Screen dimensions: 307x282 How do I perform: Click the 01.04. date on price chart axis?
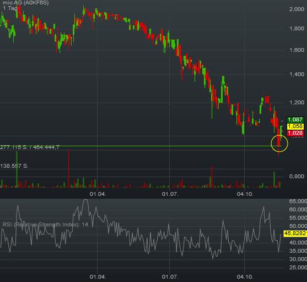pyautogui.click(x=98, y=194)
